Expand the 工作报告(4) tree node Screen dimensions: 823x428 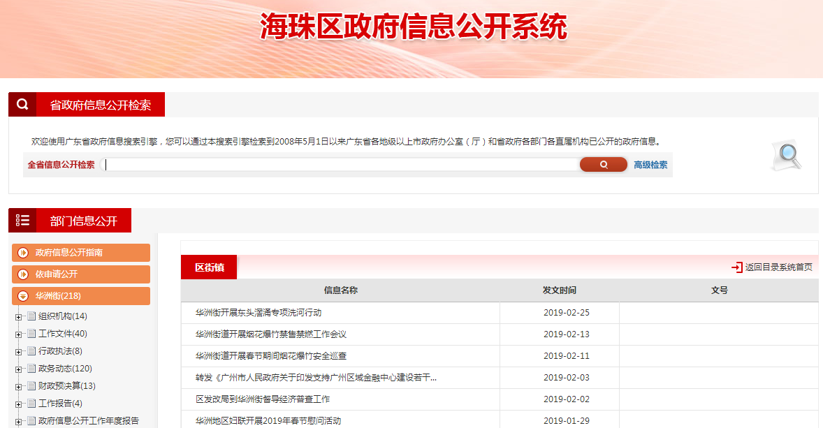[x=18, y=404]
